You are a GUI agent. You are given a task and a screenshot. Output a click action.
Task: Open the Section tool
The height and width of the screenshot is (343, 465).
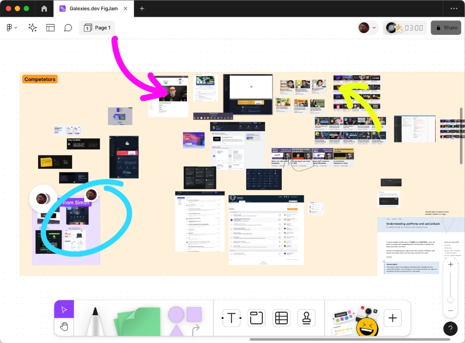pos(256,318)
